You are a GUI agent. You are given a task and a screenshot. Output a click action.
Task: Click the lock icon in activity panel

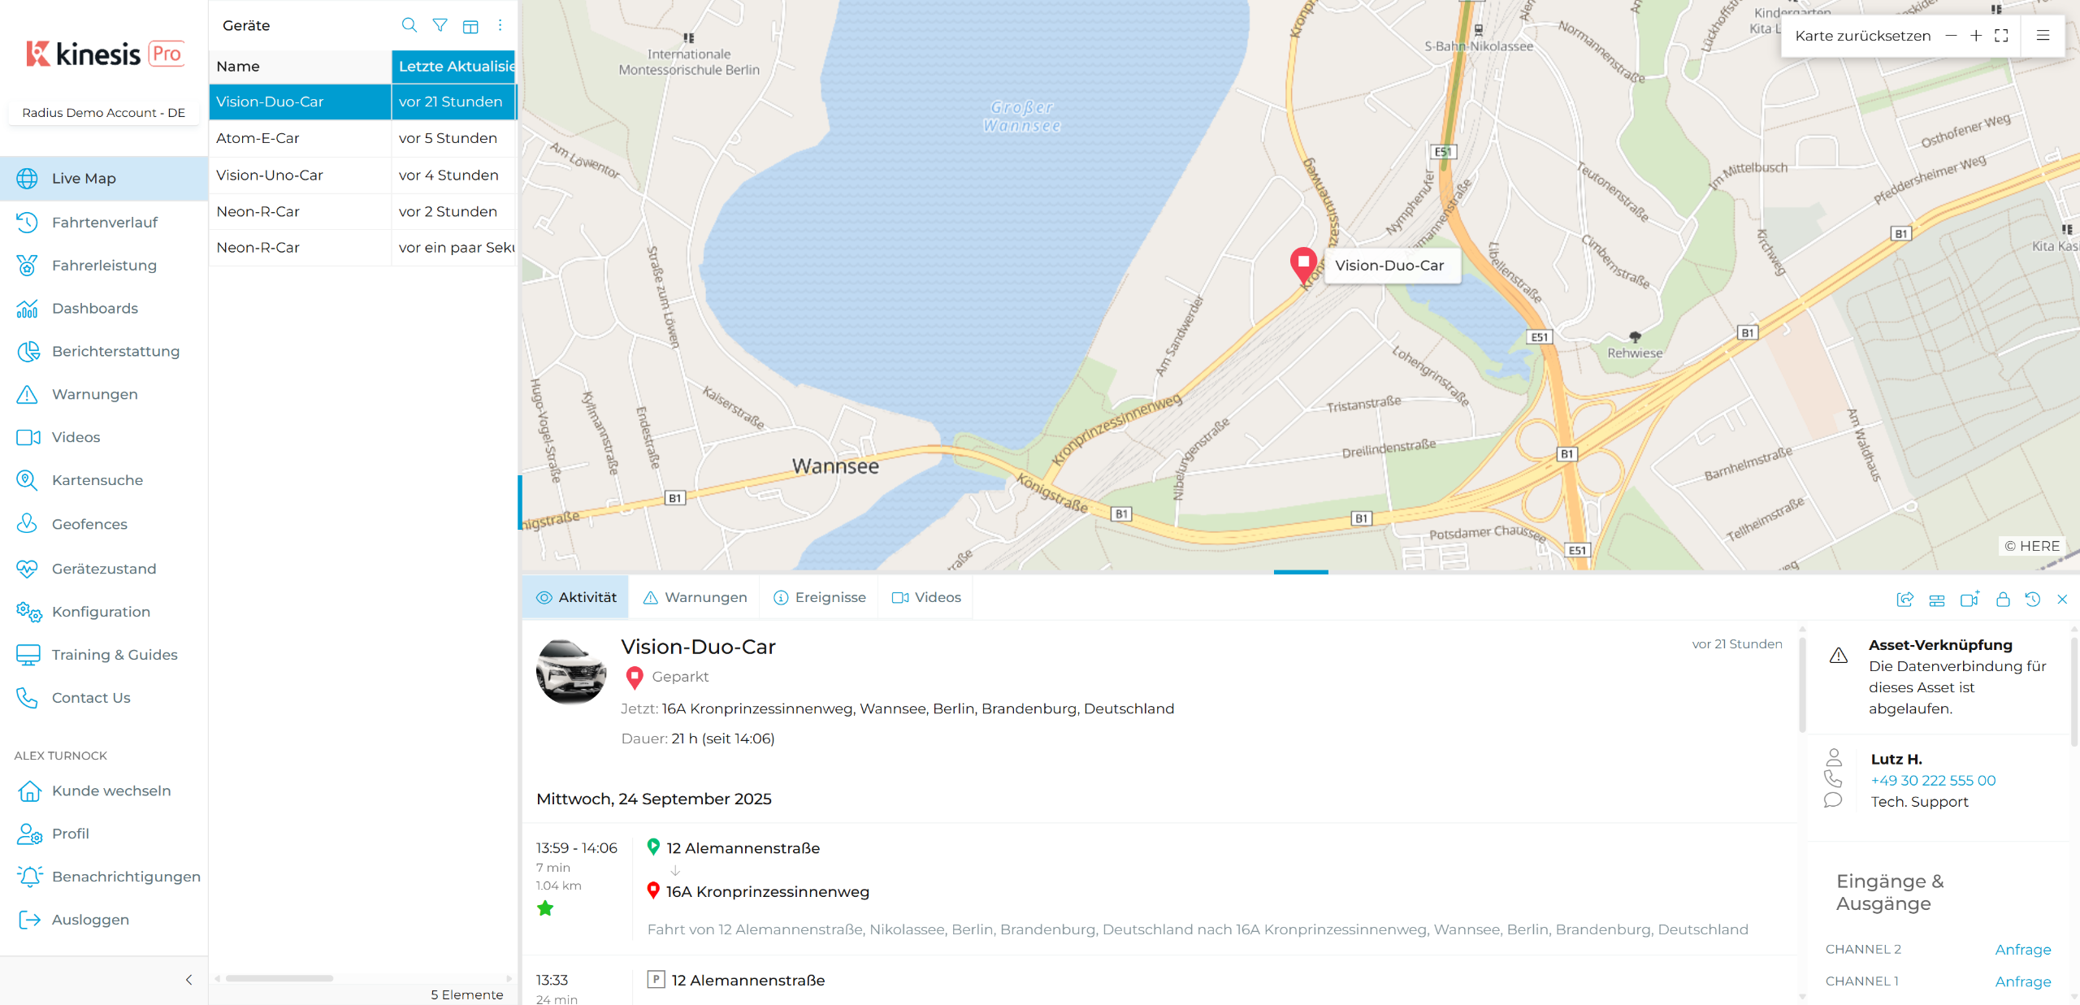(x=2003, y=600)
